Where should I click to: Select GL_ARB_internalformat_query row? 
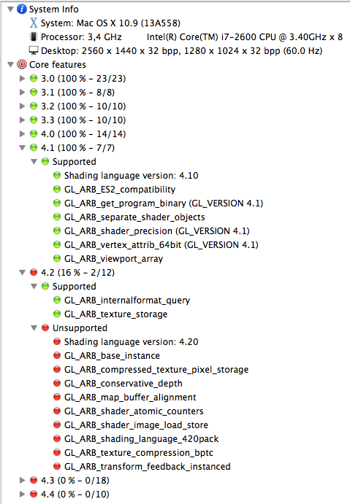[x=127, y=301]
